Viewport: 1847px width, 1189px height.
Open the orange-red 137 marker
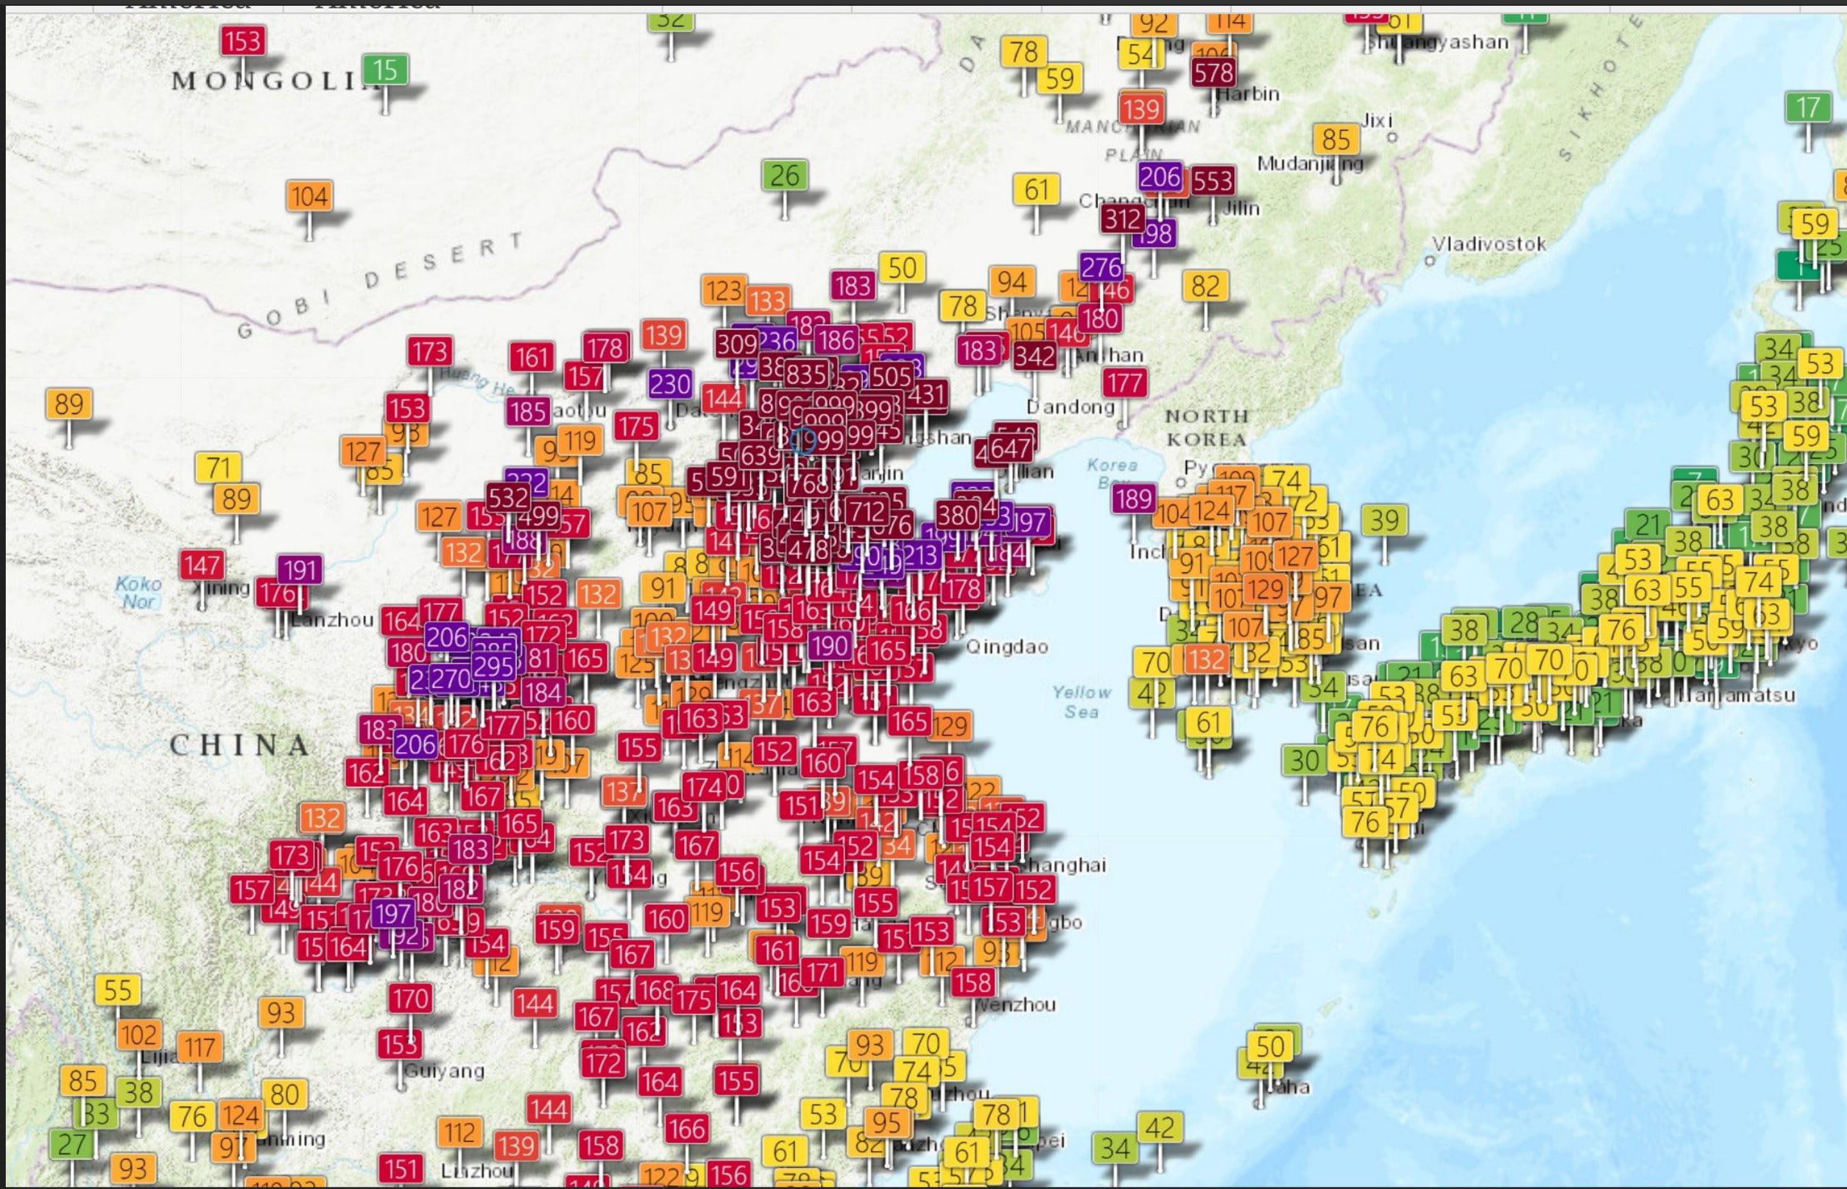pyautogui.click(x=623, y=791)
